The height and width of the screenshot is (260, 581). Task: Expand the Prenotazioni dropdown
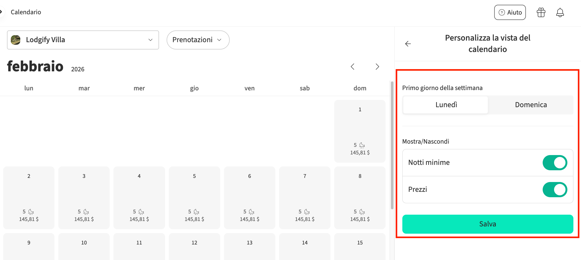[x=198, y=40]
